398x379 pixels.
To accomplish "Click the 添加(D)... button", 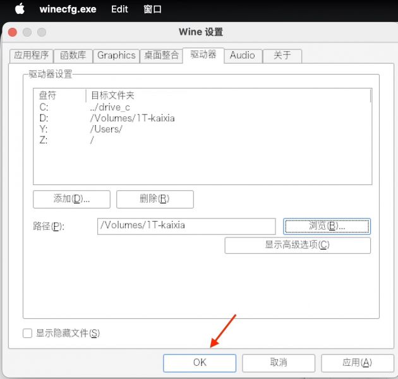I will pyautogui.click(x=71, y=199).
